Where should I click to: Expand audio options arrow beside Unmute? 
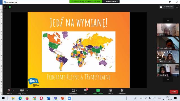click(13, 90)
